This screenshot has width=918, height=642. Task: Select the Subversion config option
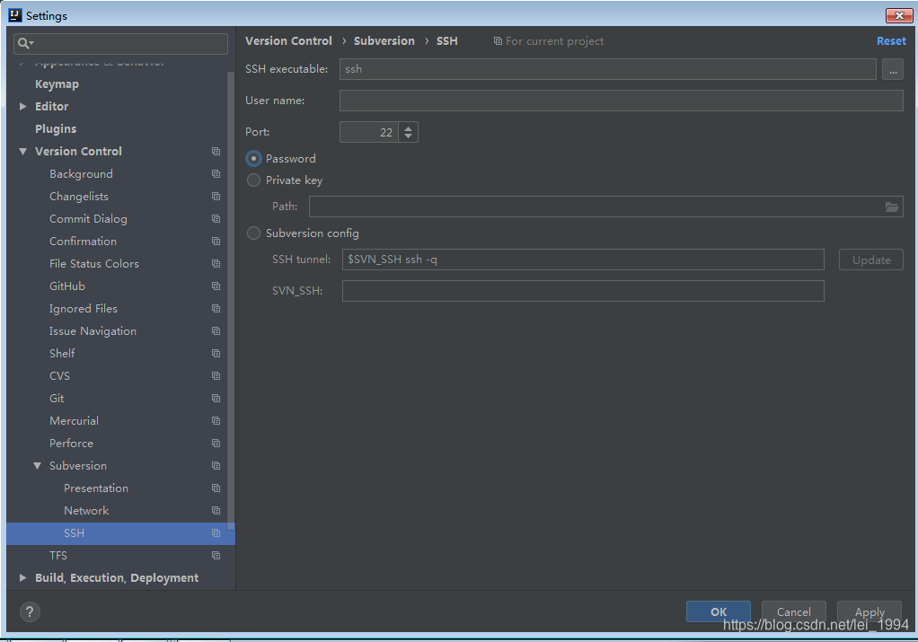(x=253, y=233)
